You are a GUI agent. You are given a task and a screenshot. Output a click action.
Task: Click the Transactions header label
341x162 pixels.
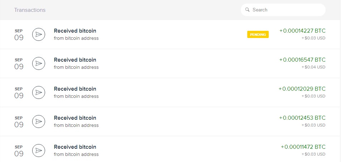coord(30,10)
